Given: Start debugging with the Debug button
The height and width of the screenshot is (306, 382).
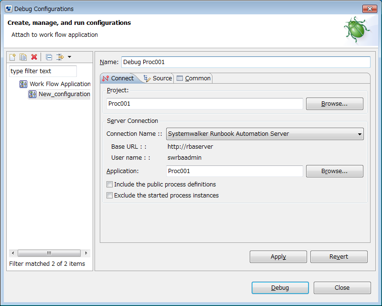Looking at the screenshot, I should (x=280, y=288).
